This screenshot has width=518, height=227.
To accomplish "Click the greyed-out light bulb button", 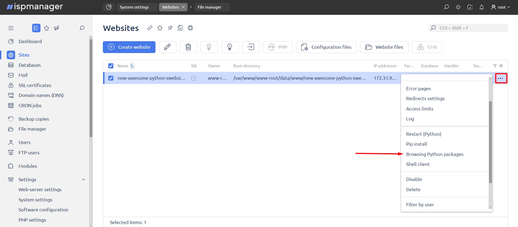I will [x=209, y=47].
